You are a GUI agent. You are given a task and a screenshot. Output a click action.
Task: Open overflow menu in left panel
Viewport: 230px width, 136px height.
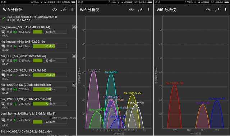(72, 10)
